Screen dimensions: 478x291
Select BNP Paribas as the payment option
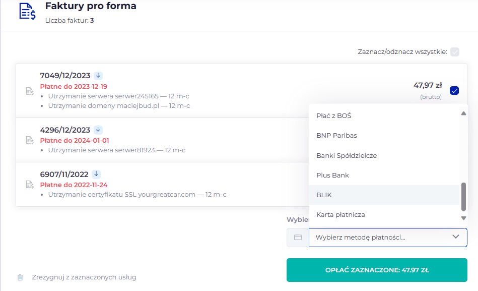(x=384, y=135)
